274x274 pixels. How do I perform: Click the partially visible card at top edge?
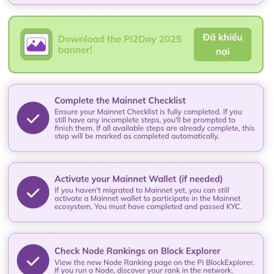pos(136,2)
